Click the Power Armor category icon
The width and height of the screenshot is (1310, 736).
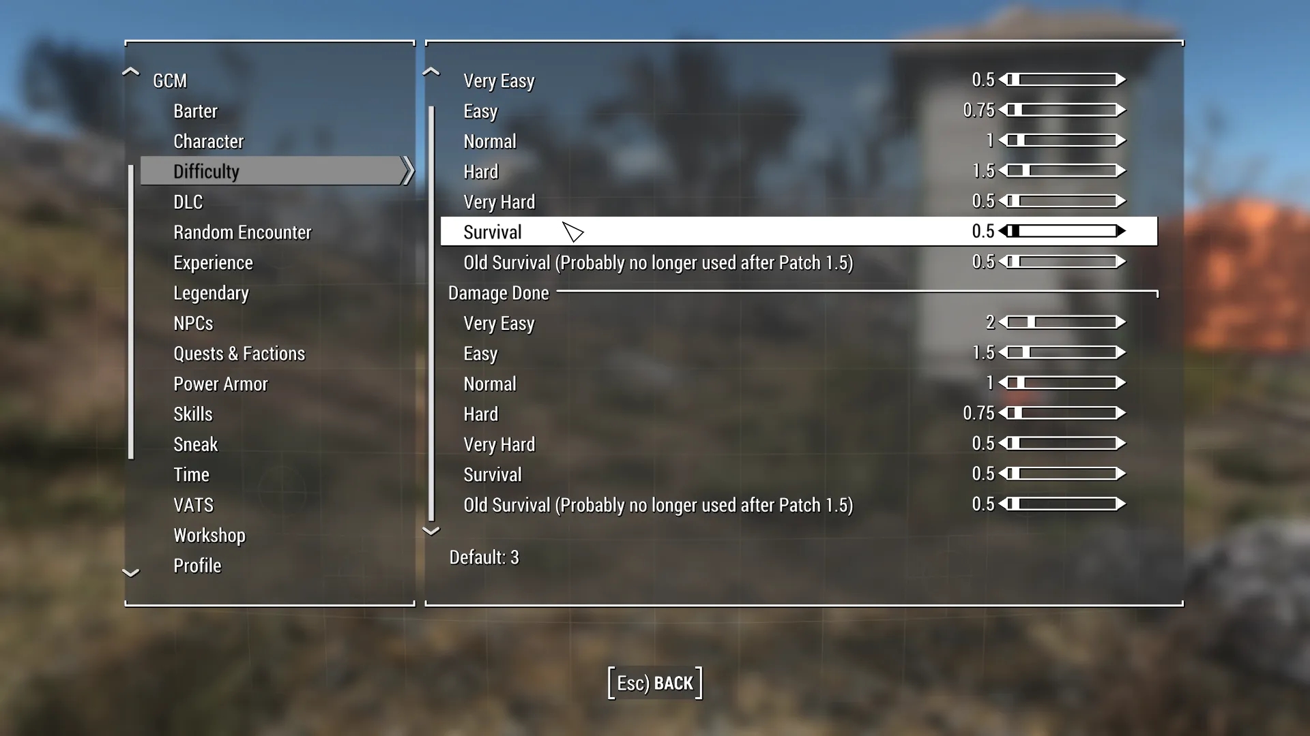[220, 384]
